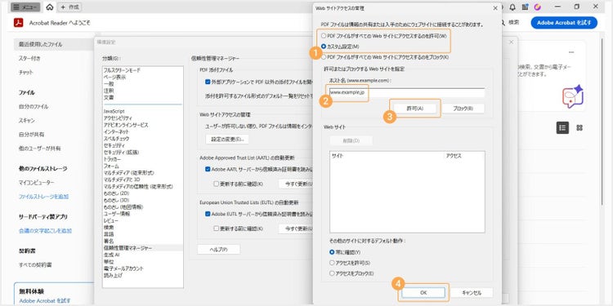Click 今すぐ更新 in the AATL section
The image size is (613, 306).
coord(296,184)
